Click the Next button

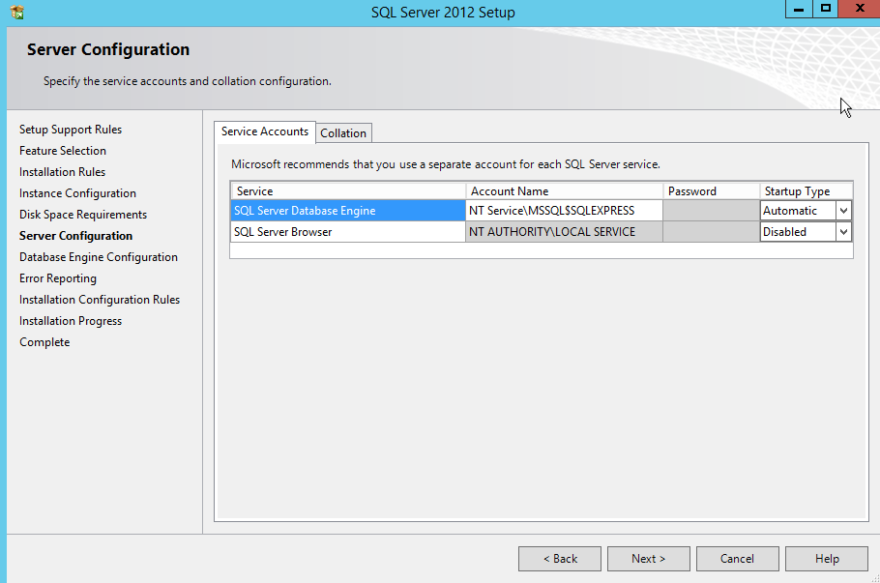[x=648, y=559]
